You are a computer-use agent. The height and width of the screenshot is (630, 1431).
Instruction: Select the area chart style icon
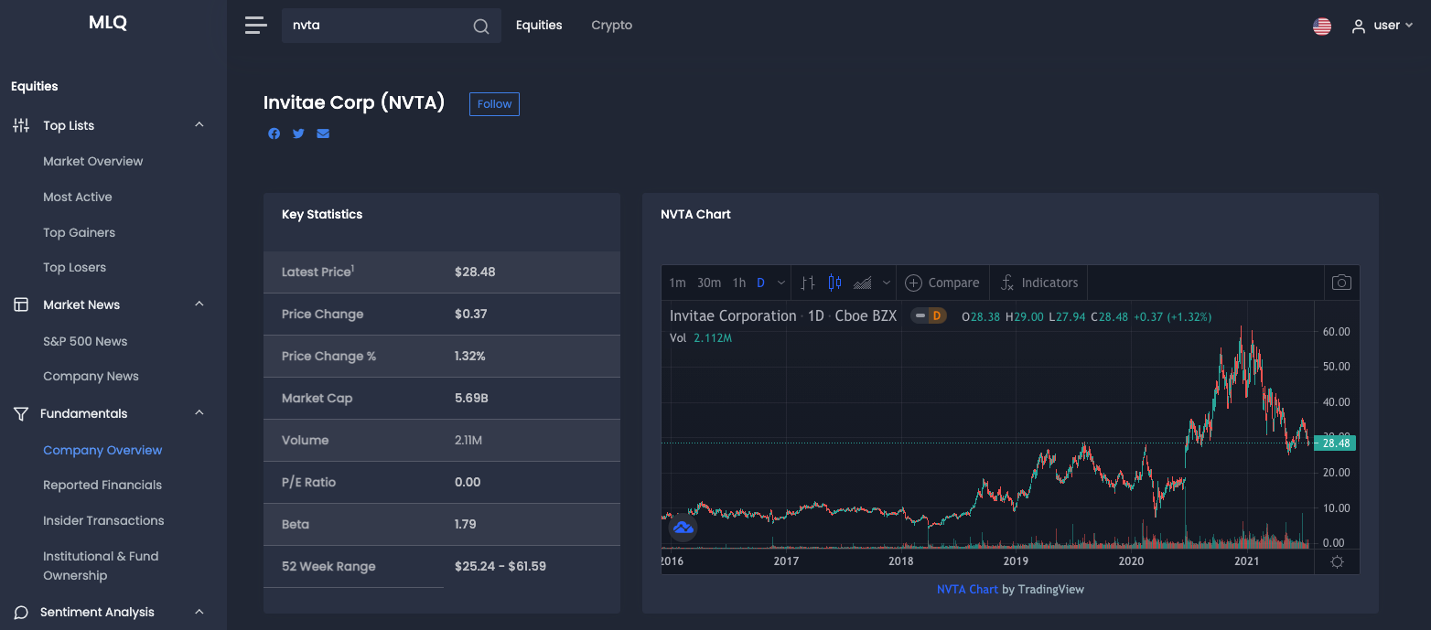click(x=862, y=283)
